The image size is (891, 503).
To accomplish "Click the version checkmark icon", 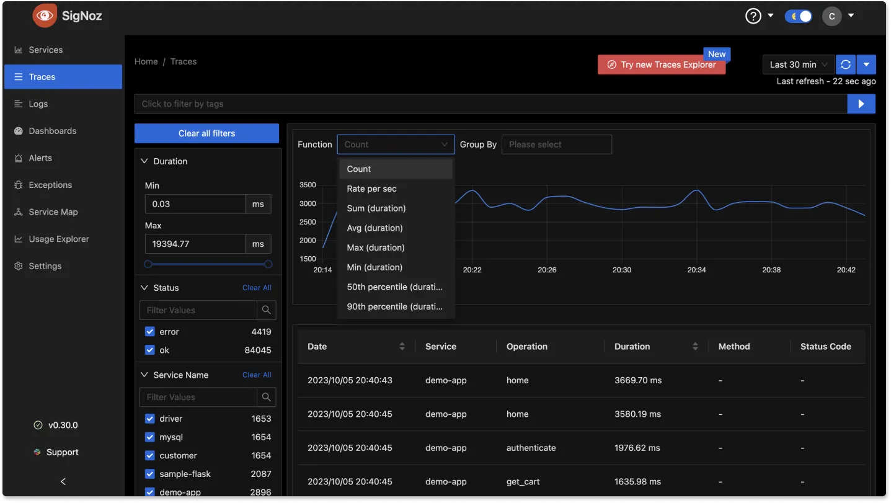I will click(38, 425).
